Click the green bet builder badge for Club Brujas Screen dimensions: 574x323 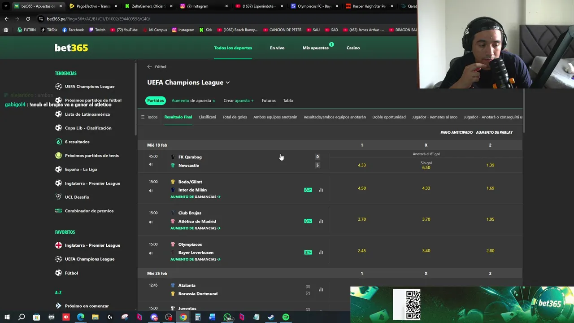click(x=308, y=221)
